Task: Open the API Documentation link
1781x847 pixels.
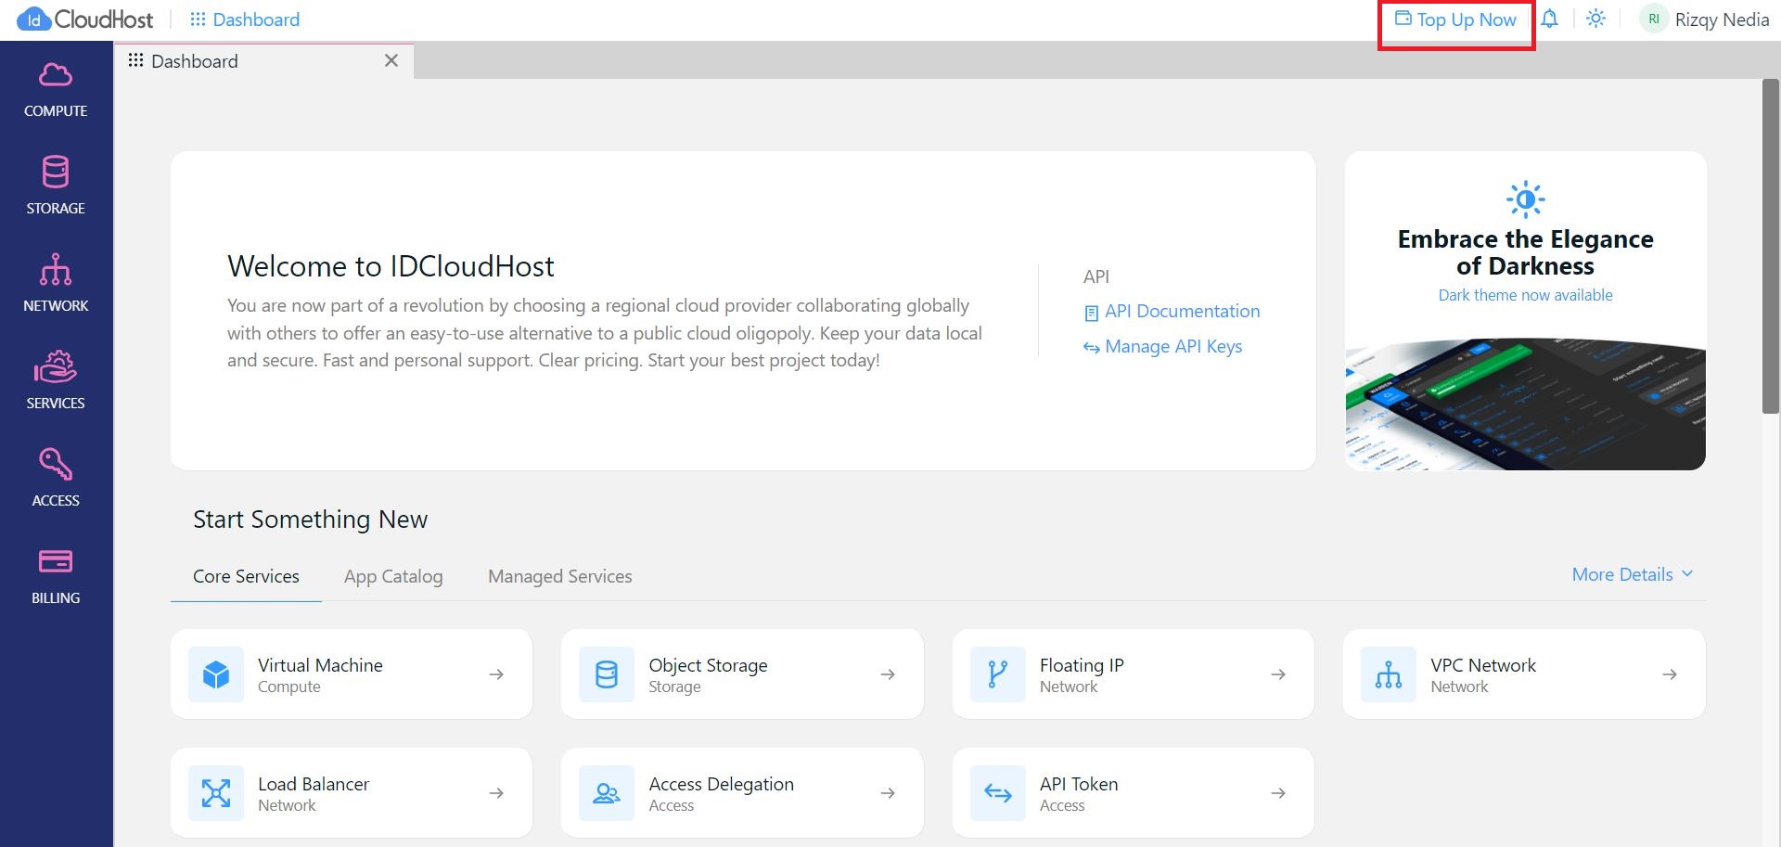Action: [1181, 312]
